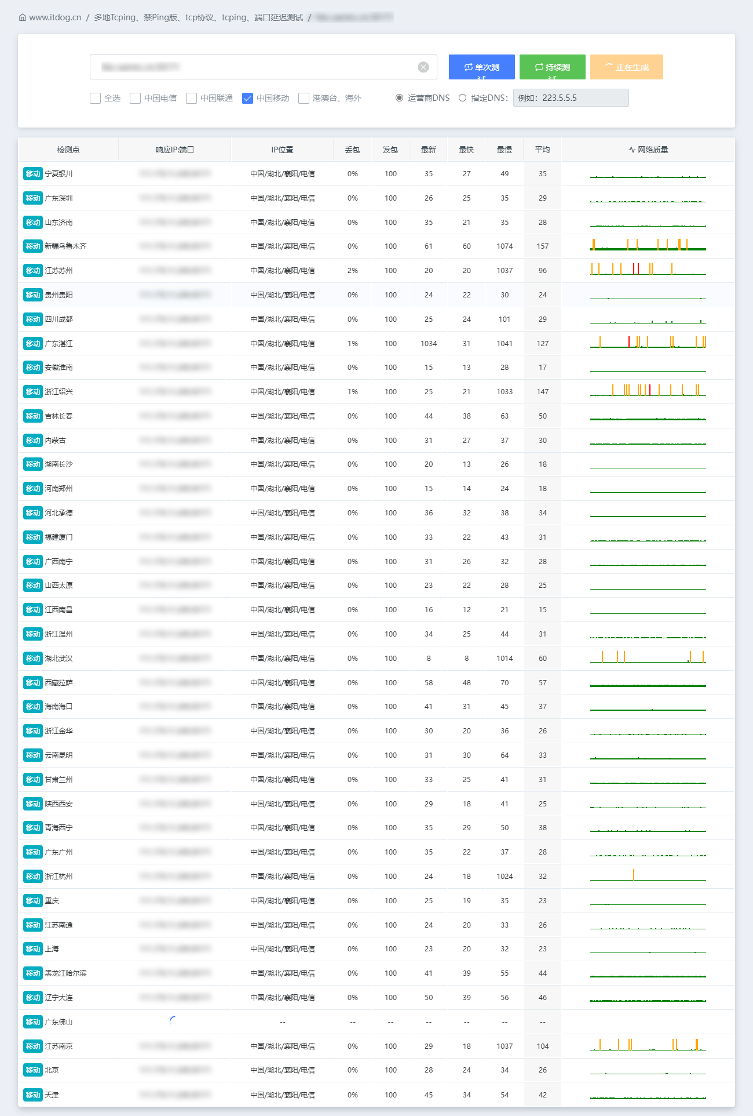Image resolution: width=753 pixels, height=1116 pixels.
Task: Sort by 最新 column header
Action: tap(429, 150)
